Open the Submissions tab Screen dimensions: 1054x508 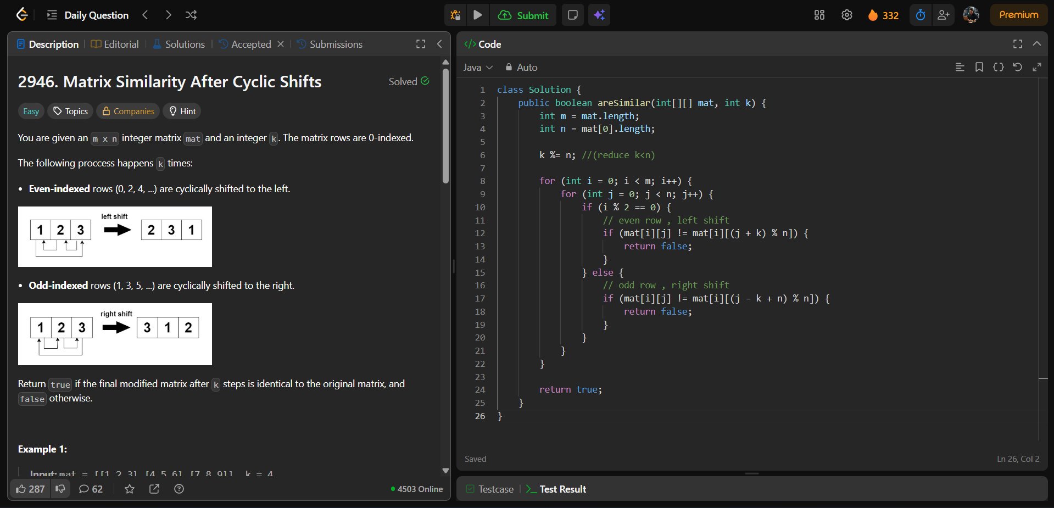point(330,44)
